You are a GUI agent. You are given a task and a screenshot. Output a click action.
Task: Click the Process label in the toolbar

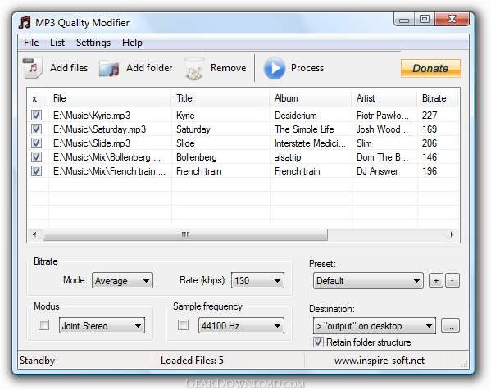click(x=307, y=68)
